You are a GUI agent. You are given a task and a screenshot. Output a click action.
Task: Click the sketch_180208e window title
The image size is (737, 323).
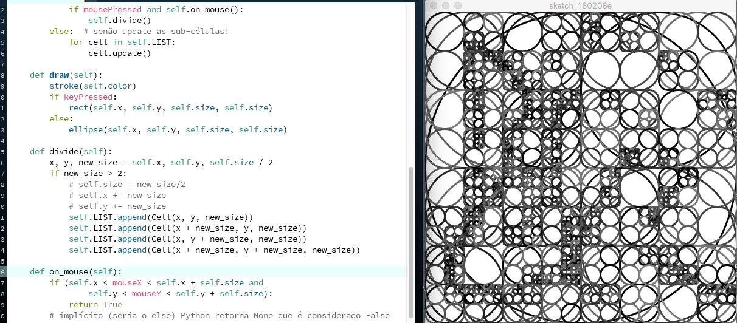point(581,5)
